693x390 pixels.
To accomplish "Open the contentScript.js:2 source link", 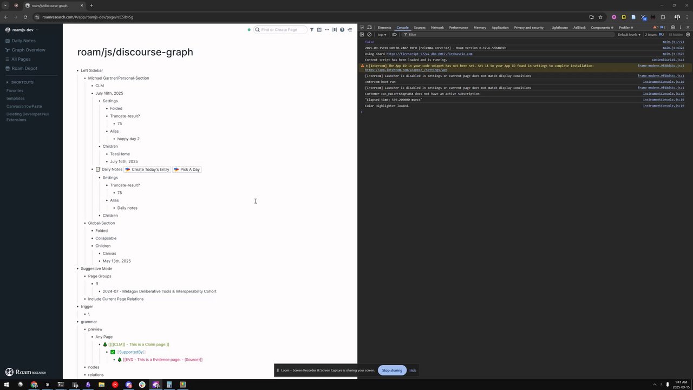I will click(x=668, y=60).
